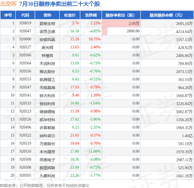Click the pink 2.09万 net-sell bar cell
The image size is (194, 188).
tap(121, 23)
